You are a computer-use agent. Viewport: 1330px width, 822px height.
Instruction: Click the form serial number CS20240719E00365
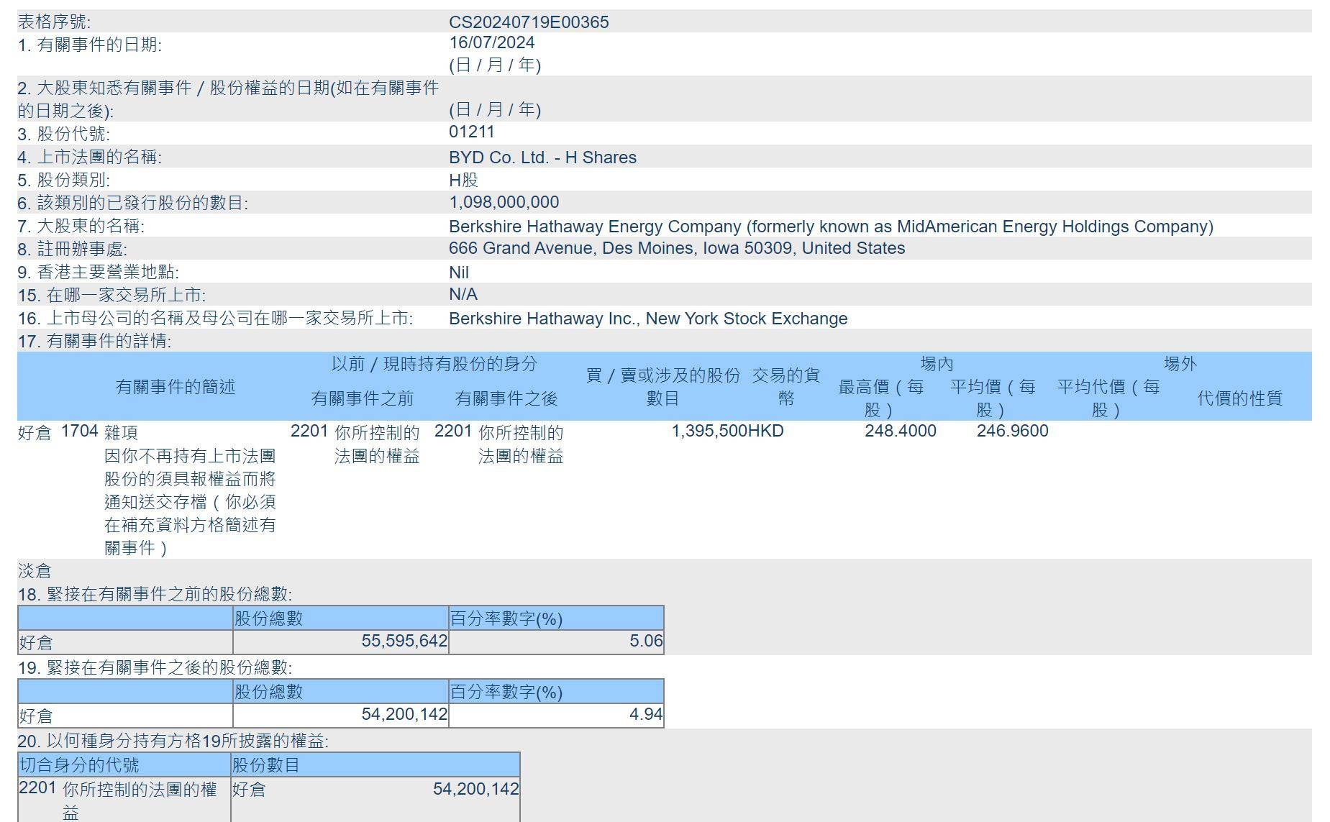pos(529,22)
